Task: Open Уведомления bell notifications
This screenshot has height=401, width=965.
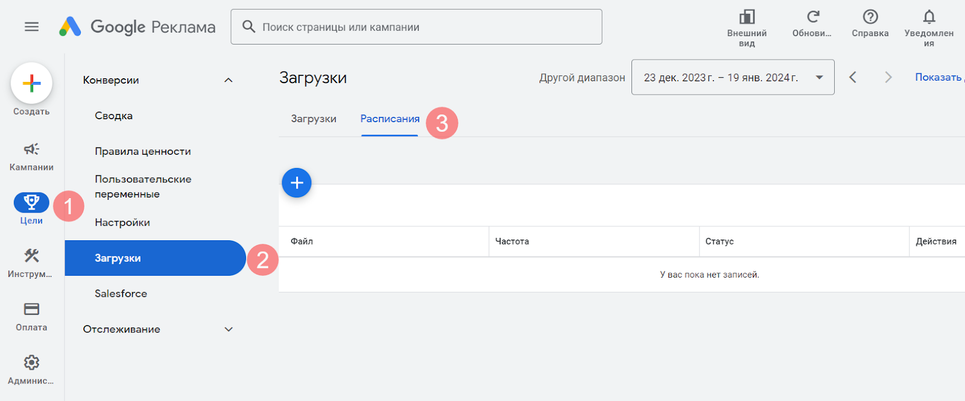Action: [929, 17]
